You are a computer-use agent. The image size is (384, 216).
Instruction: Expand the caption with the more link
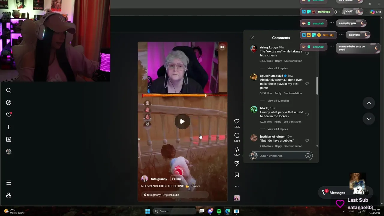(x=196, y=186)
